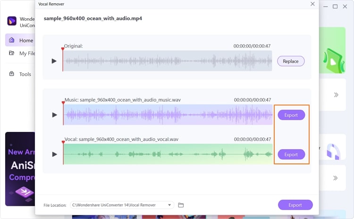
Task: Click the File Location: label
Action: (55, 205)
